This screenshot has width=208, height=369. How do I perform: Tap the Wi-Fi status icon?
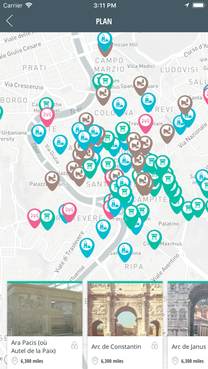tap(29, 5)
